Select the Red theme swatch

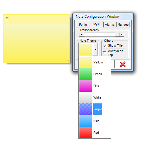[86, 133]
